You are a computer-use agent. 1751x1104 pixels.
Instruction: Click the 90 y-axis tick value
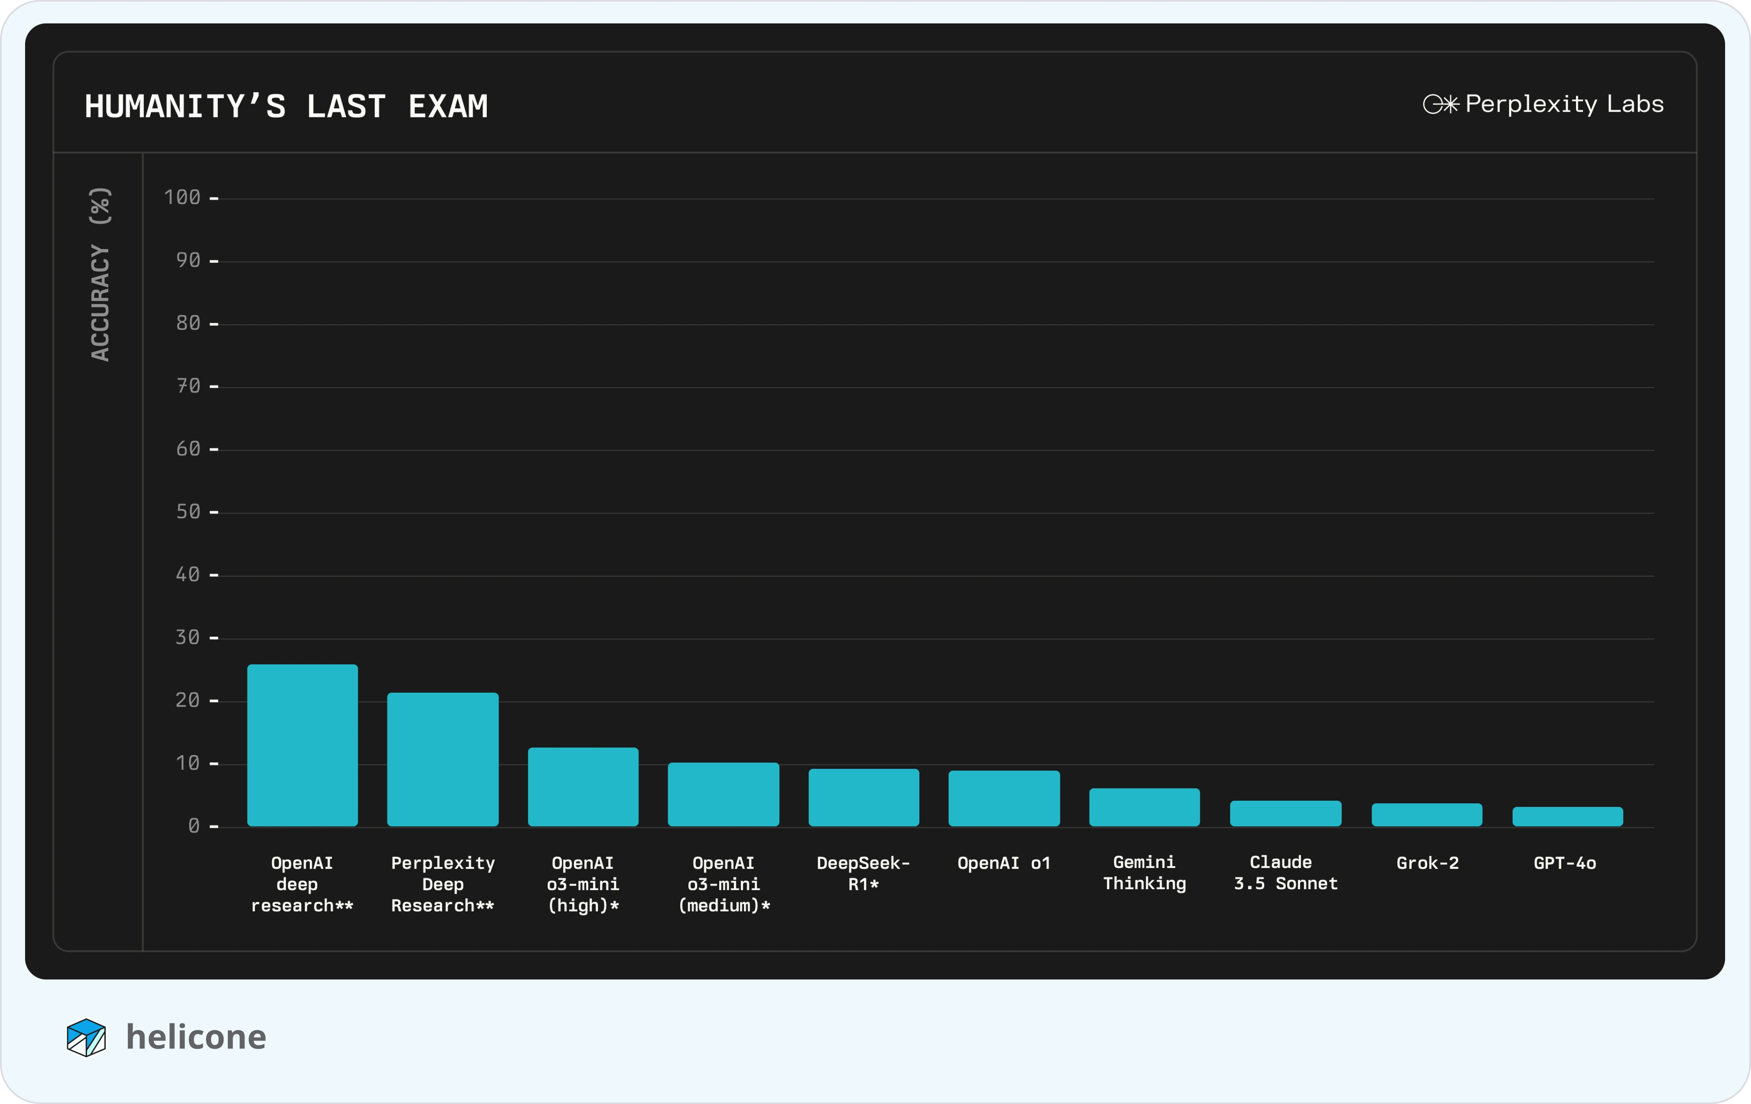tap(188, 260)
